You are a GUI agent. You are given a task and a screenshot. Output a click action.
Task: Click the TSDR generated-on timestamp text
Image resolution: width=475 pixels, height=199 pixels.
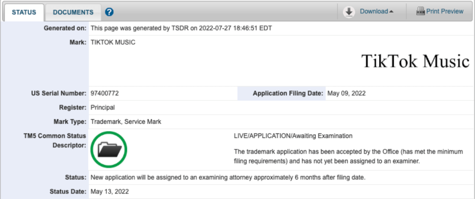pyautogui.click(x=181, y=28)
